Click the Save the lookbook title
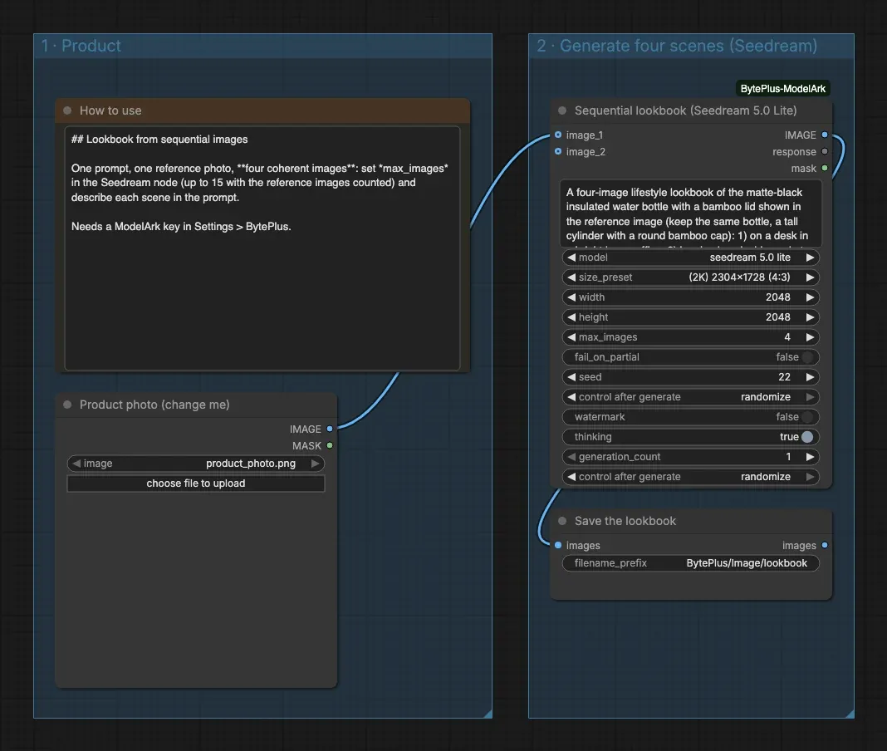The image size is (887, 751). (x=625, y=521)
